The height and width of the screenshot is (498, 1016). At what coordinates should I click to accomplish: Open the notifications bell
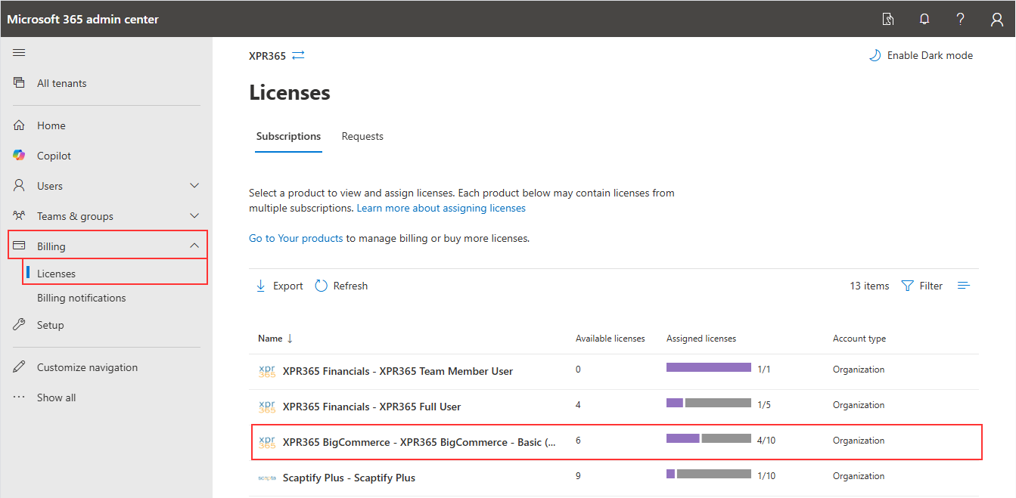click(x=924, y=18)
